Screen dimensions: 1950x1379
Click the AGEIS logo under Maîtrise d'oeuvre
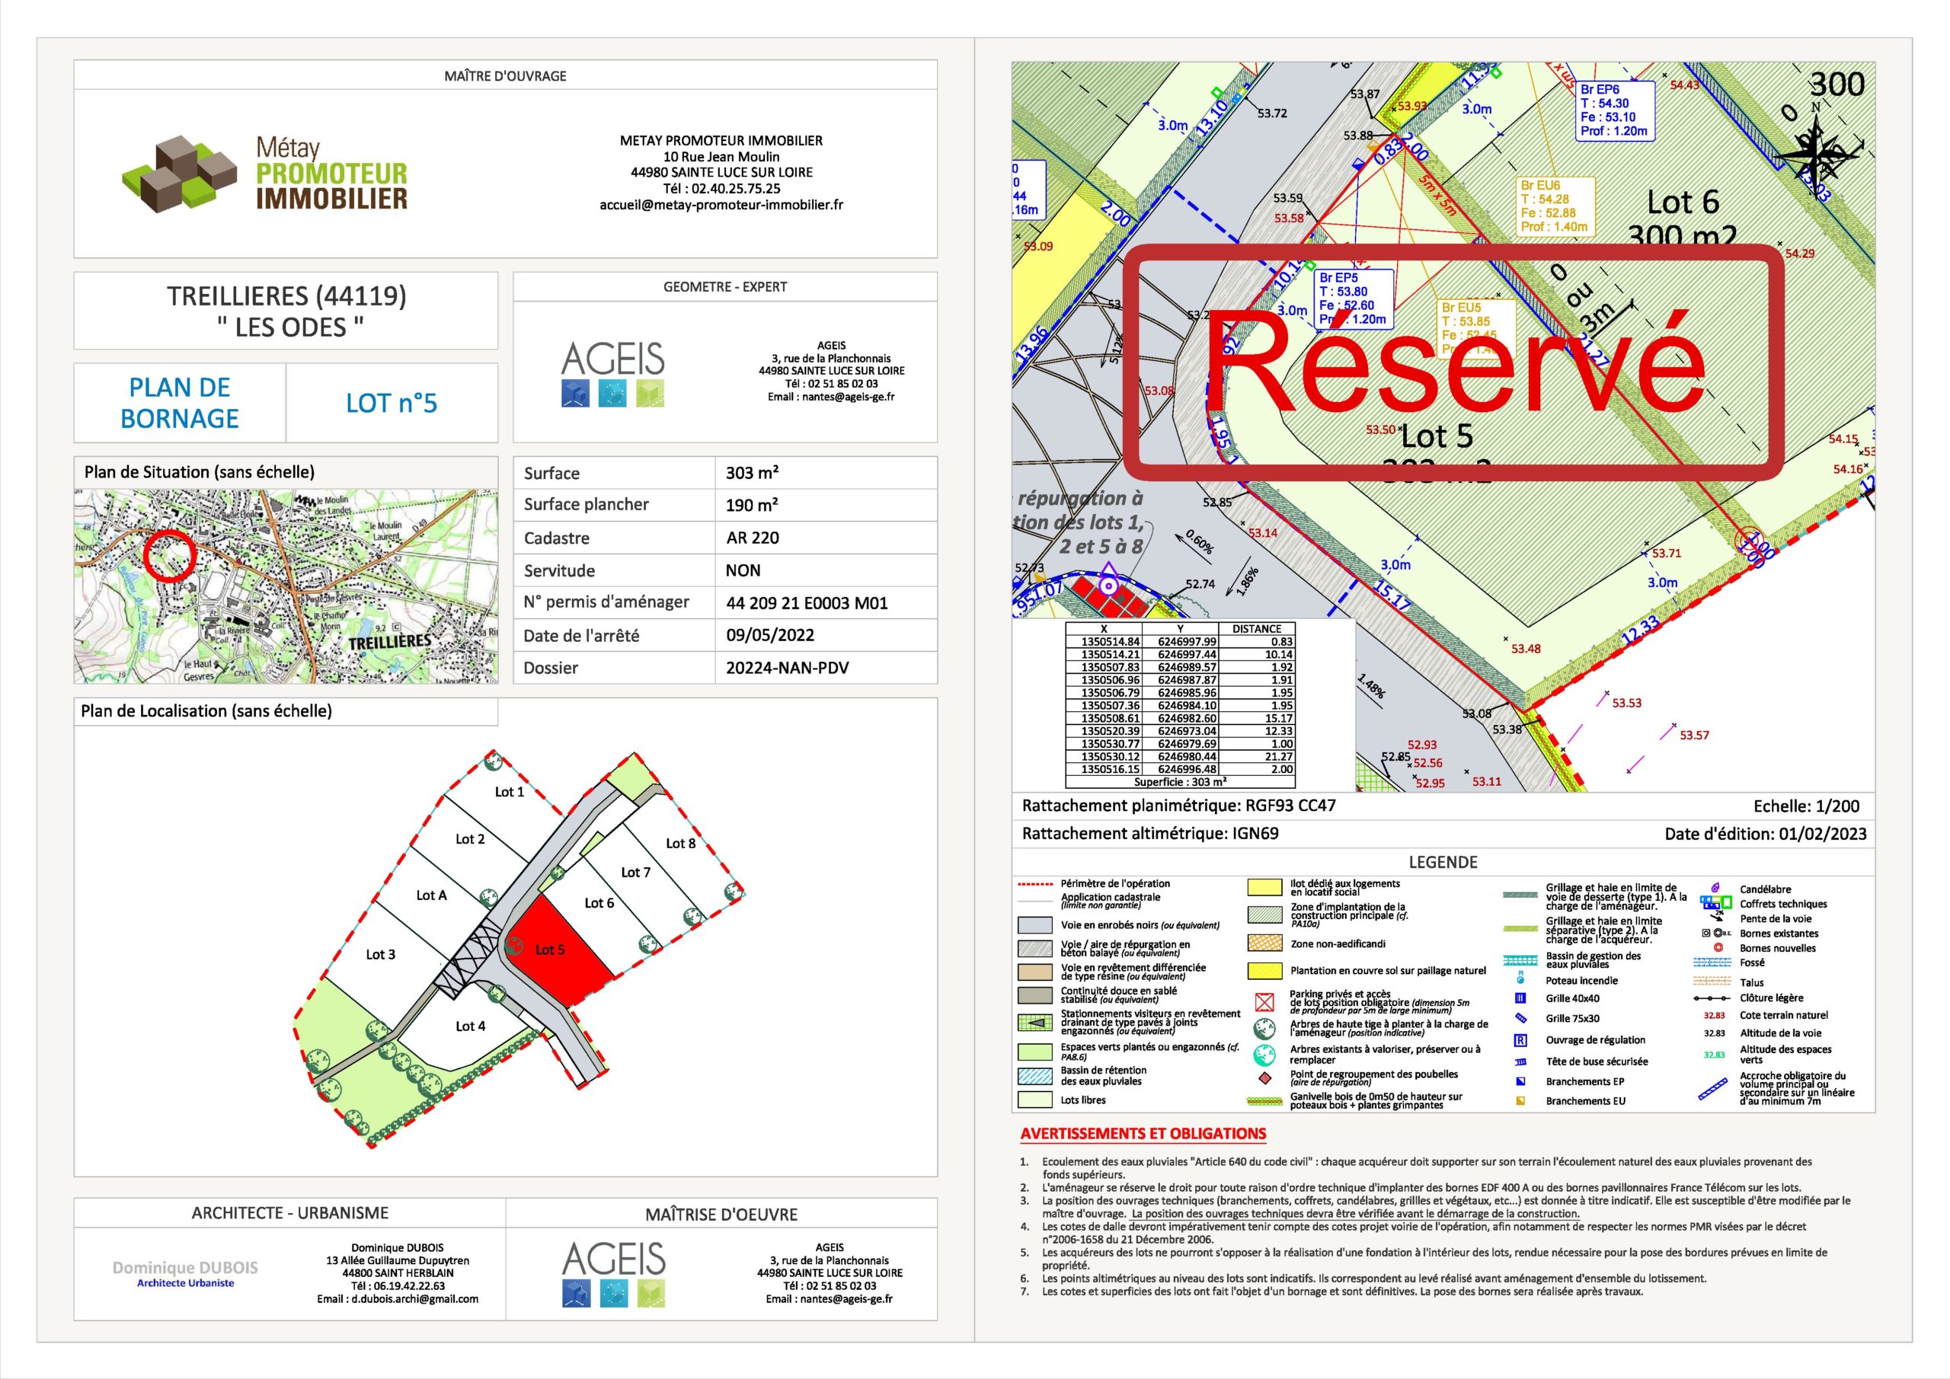613,1274
